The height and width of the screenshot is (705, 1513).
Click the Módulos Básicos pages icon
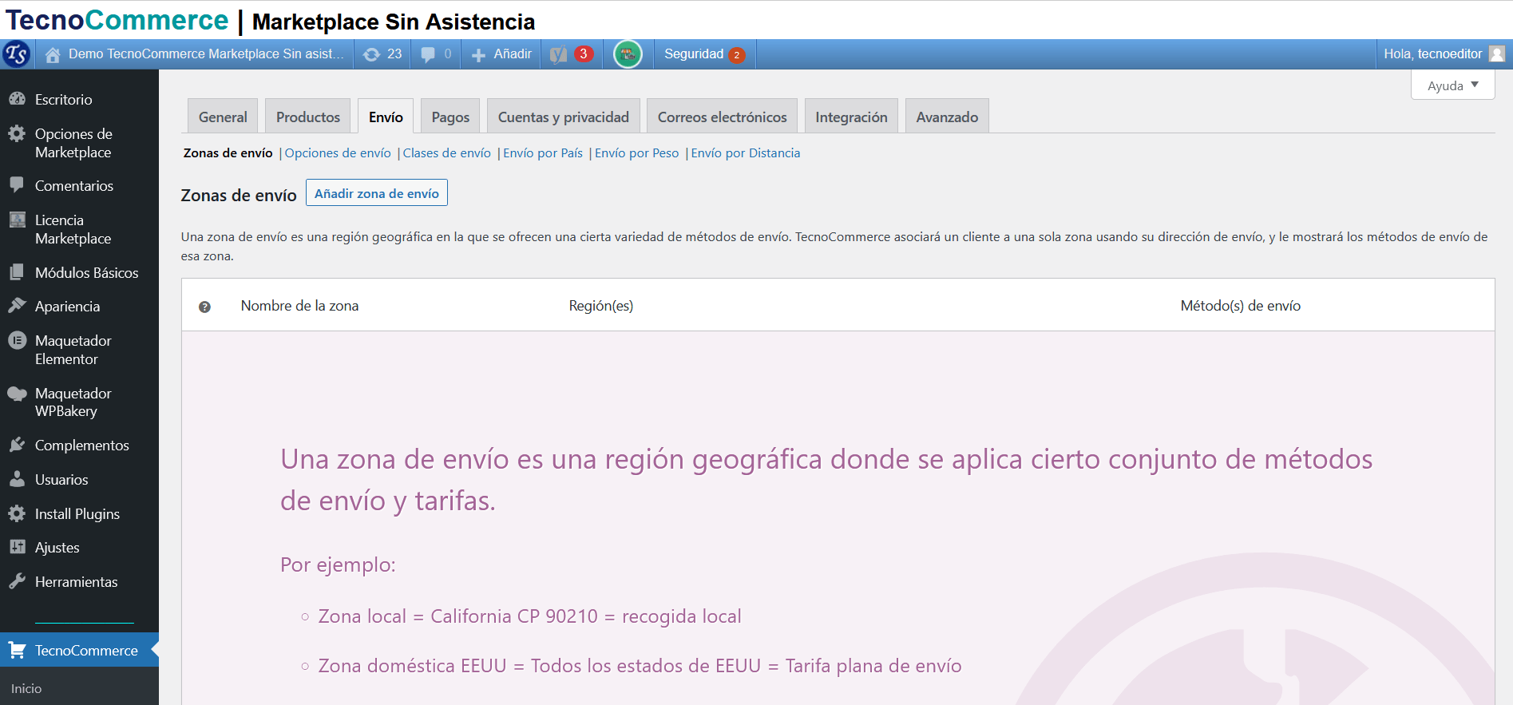[x=17, y=272]
